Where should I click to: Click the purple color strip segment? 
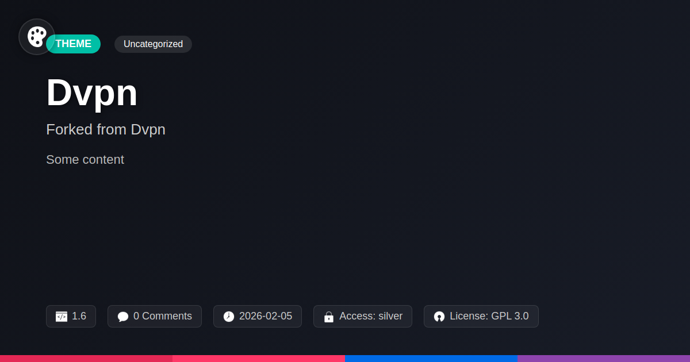(x=604, y=359)
